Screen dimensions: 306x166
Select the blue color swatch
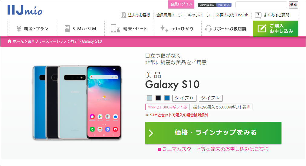(x=167, y=98)
